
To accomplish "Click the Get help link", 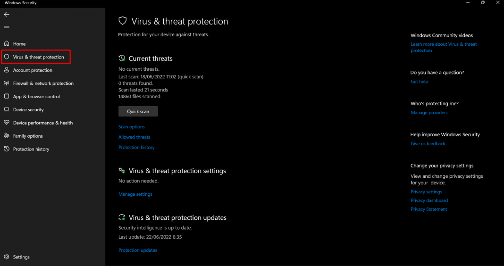I will [x=419, y=82].
